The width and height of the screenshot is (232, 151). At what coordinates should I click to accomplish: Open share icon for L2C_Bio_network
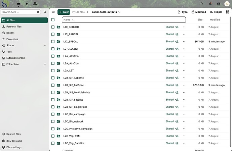pyautogui.click(x=177, y=121)
